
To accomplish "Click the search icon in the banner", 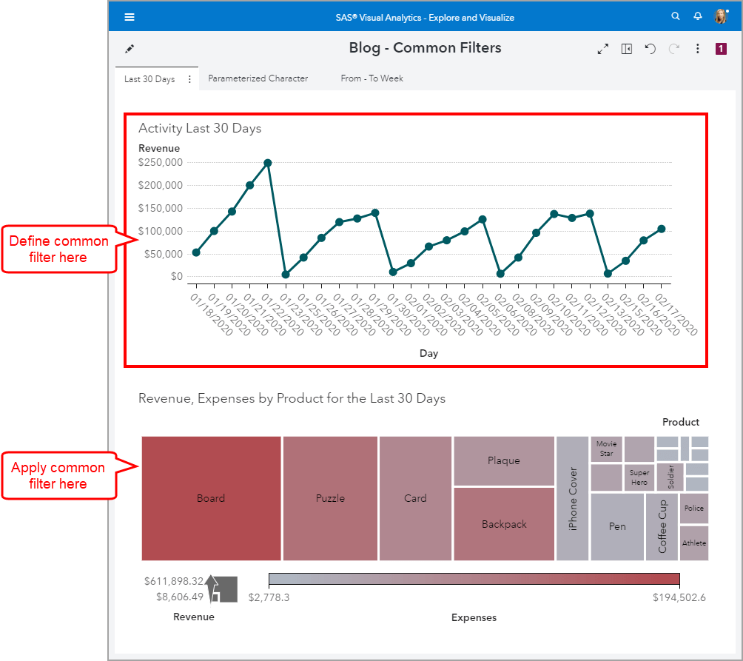I will pyautogui.click(x=676, y=16).
